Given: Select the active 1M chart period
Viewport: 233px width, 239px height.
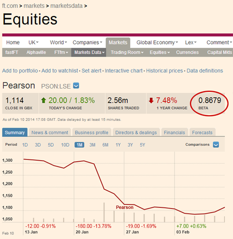Looking at the screenshot, I should 79,145.
